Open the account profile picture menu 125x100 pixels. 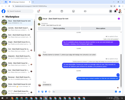point(120,11)
